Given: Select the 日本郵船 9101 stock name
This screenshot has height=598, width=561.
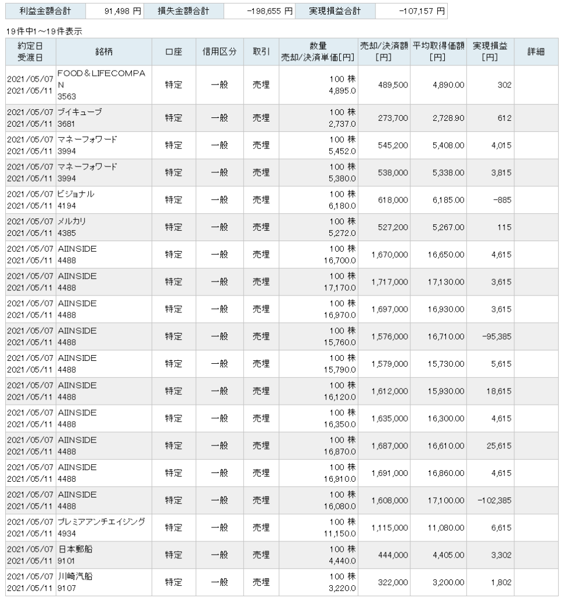Looking at the screenshot, I should pyautogui.click(x=75, y=555).
